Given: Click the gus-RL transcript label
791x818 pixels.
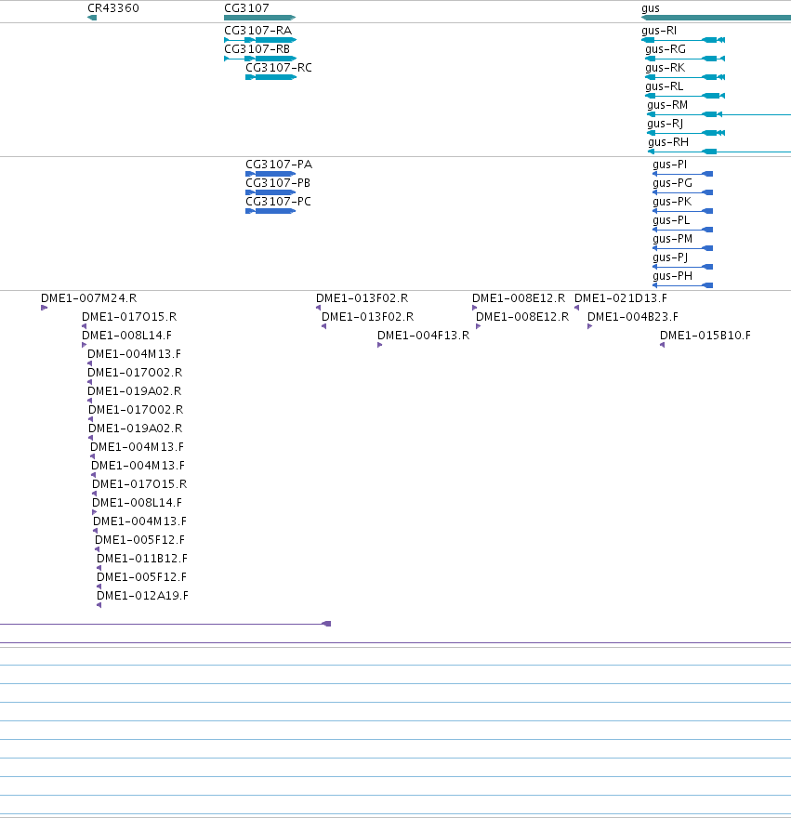Looking at the screenshot, I should pyautogui.click(x=664, y=86).
